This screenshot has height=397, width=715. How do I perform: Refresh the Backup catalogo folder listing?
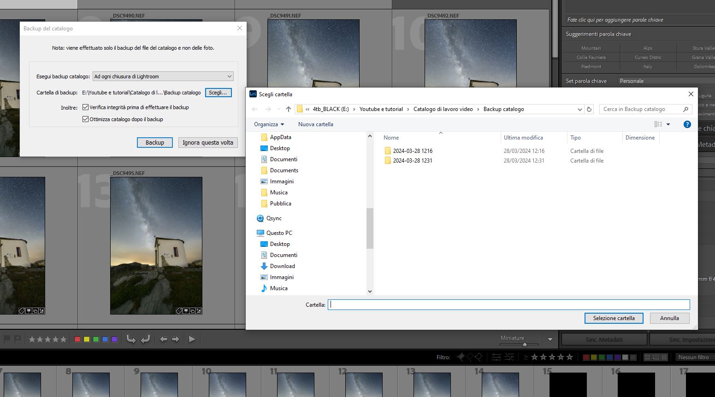point(589,109)
